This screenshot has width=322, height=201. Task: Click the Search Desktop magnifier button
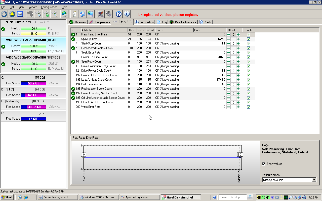(250, 197)
